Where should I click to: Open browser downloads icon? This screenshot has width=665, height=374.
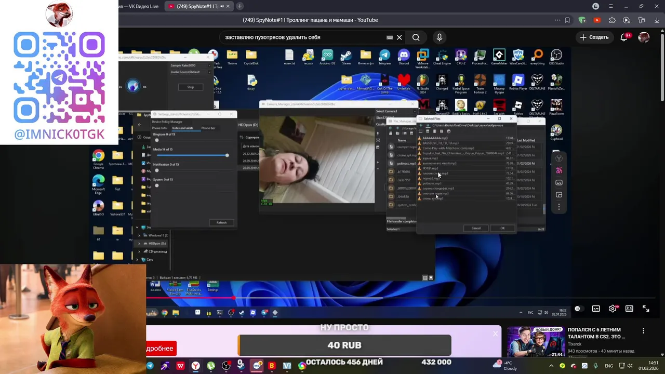[x=656, y=20]
